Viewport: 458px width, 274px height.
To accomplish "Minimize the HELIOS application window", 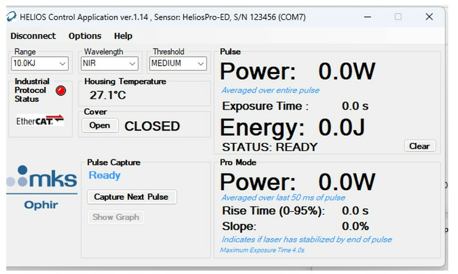I will pyautogui.click(x=367, y=17).
